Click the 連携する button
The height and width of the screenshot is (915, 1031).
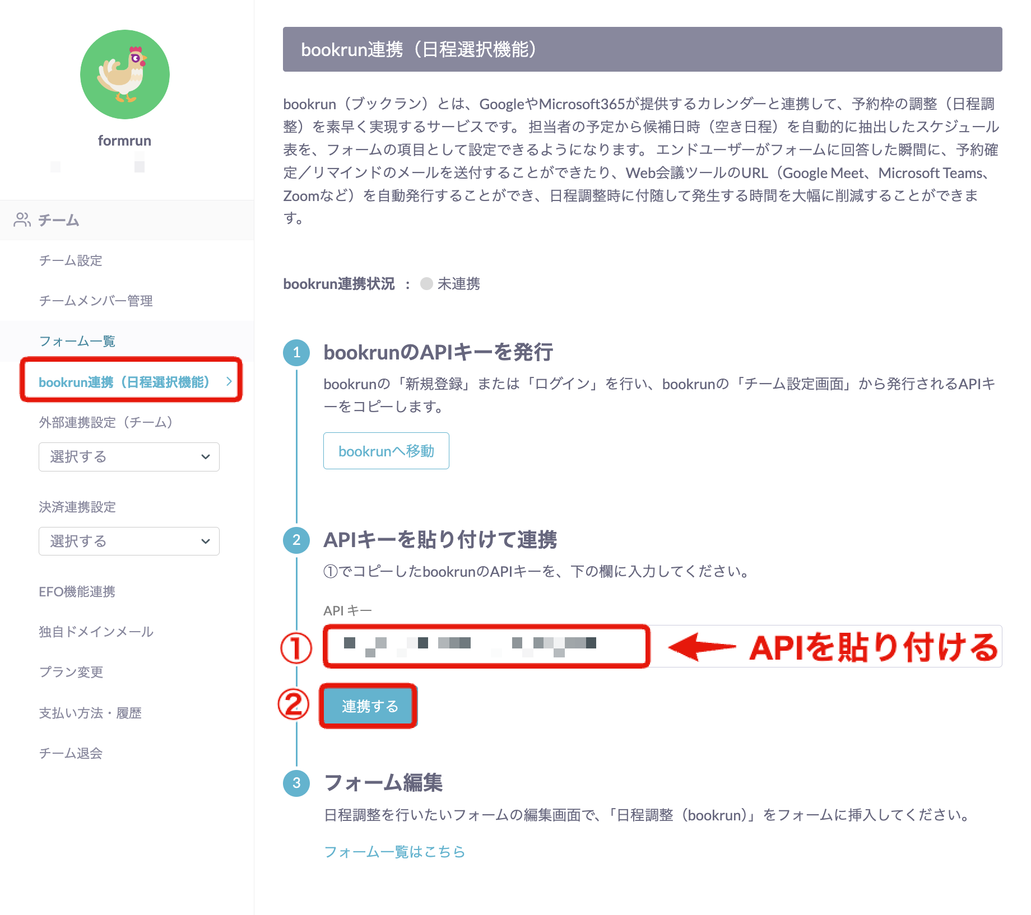369,706
